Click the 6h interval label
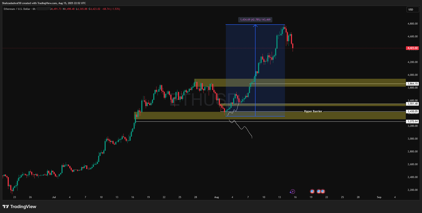This screenshot has height=213, width=422. pyautogui.click(x=34, y=9)
